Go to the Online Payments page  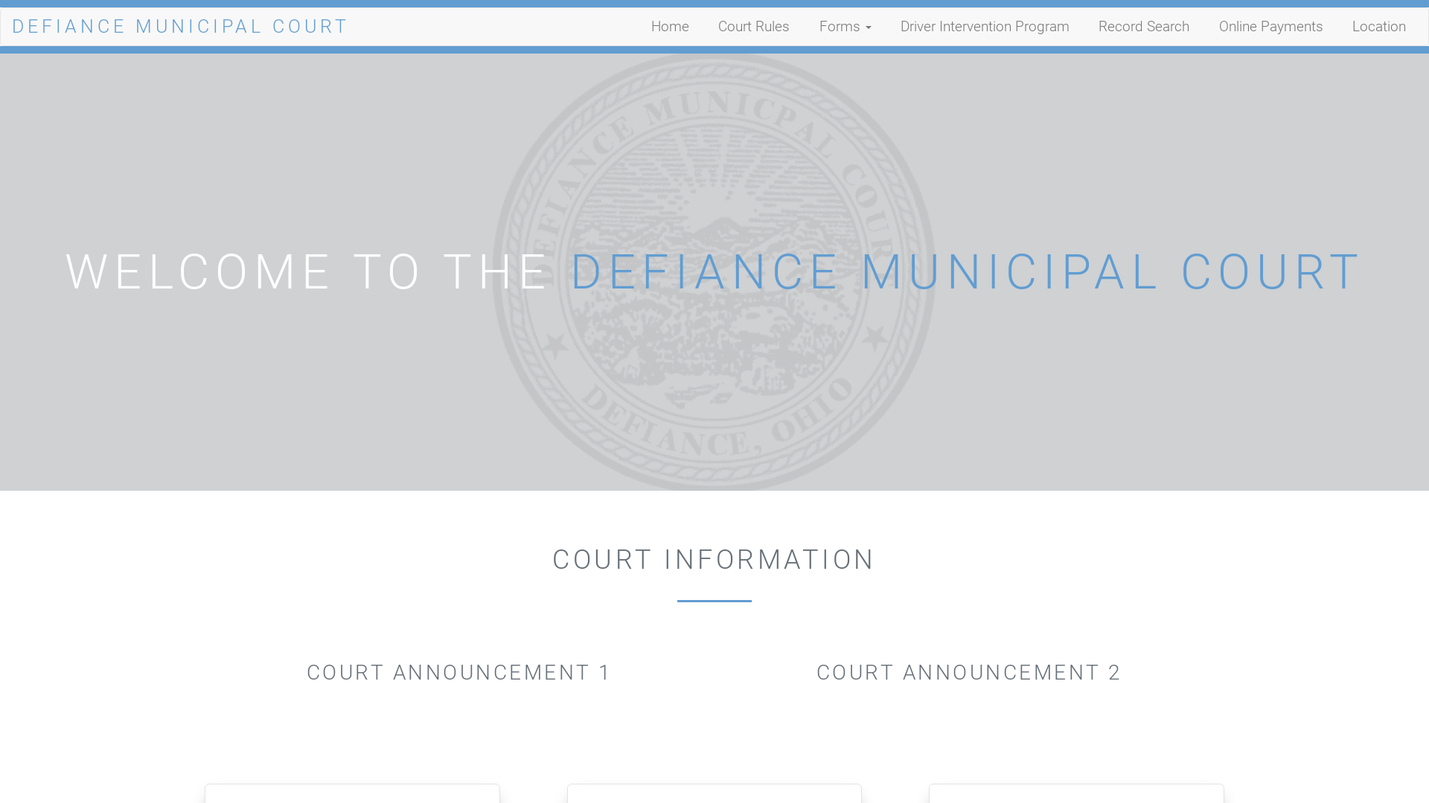click(x=1270, y=27)
